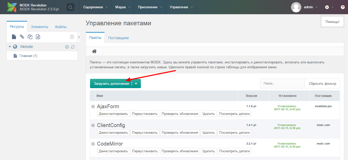Viewport: 348px width, 160px height.
Task: Expand the AjaxForm package row
Action: (x=93, y=106)
